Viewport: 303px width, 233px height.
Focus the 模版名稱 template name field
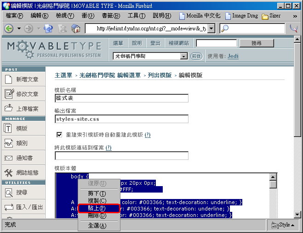coord(121,98)
